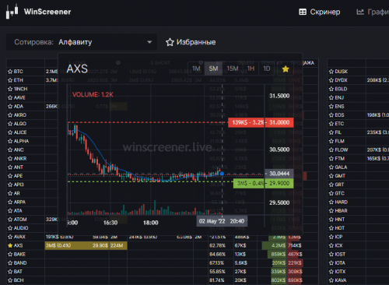The width and height of the screenshot is (389, 285).
Task: Click the VOLUME: 1.2K chart label
Action: (93, 94)
